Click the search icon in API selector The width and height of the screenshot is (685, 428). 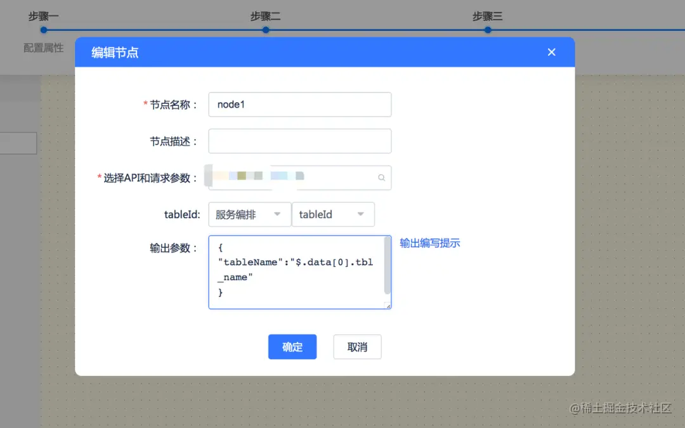381,178
